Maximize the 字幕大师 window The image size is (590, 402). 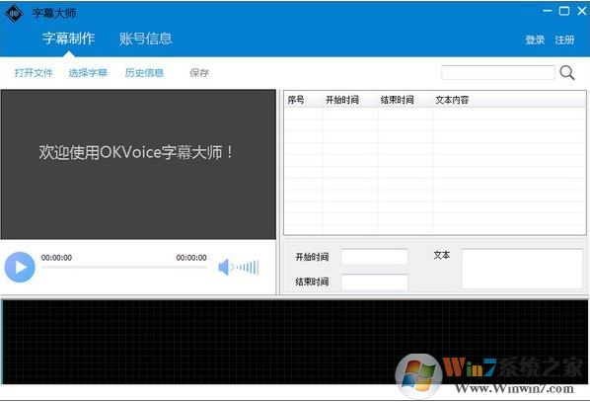pyautogui.click(x=564, y=11)
